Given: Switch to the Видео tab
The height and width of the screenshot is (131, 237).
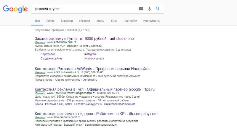Looking at the screenshot, I should 50,21.
